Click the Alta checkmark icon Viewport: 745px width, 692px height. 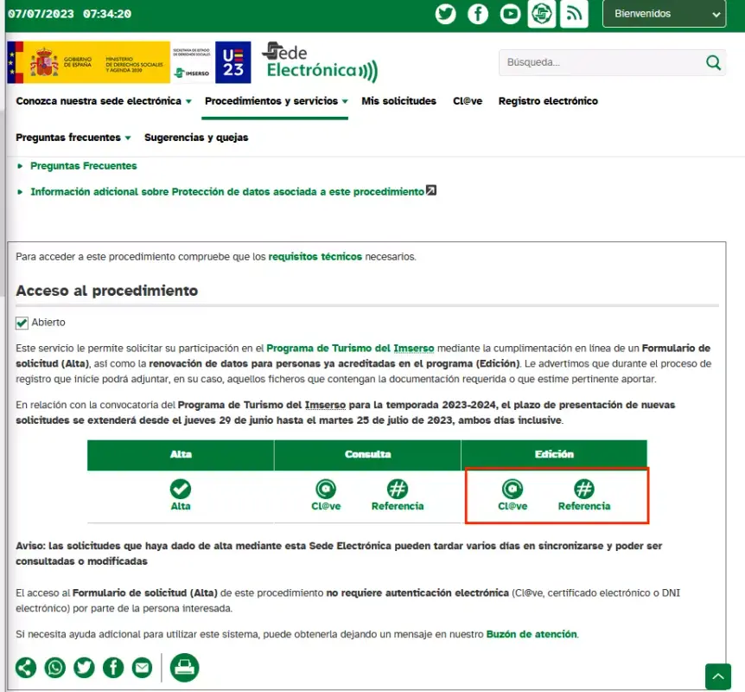(181, 489)
